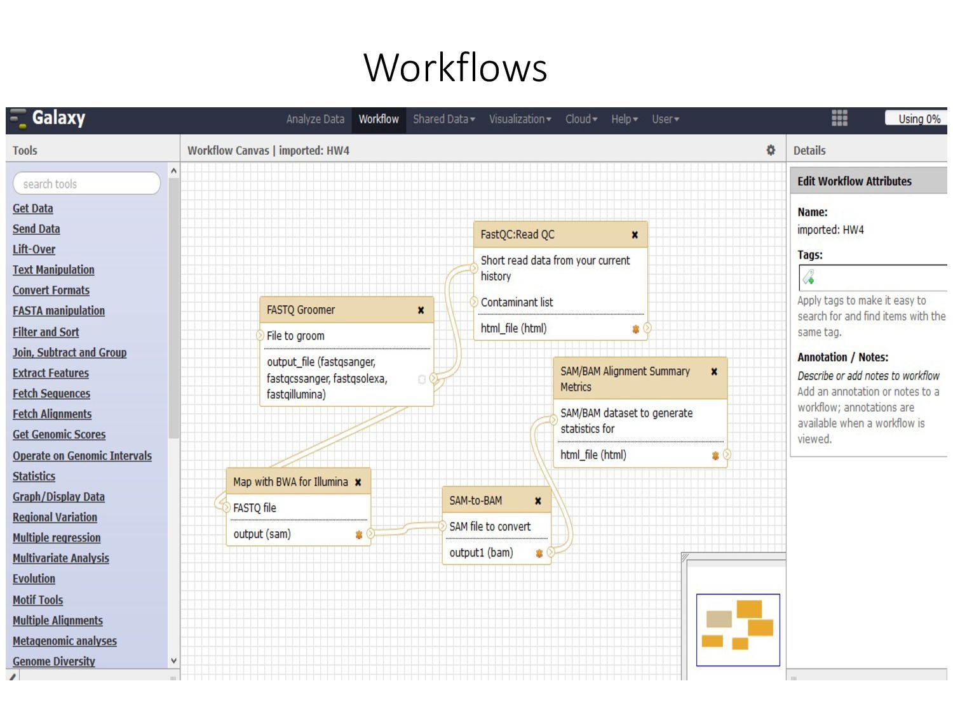Open the Visualization dropdown menu
Image resolution: width=953 pixels, height=714 pixels.
(520, 119)
